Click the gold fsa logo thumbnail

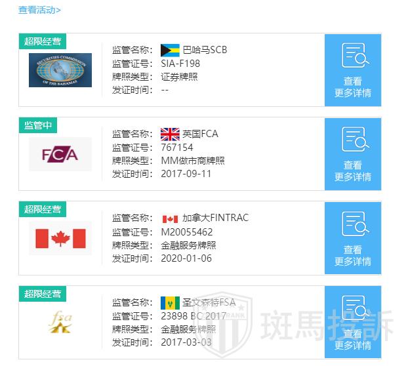pyautogui.click(x=60, y=323)
